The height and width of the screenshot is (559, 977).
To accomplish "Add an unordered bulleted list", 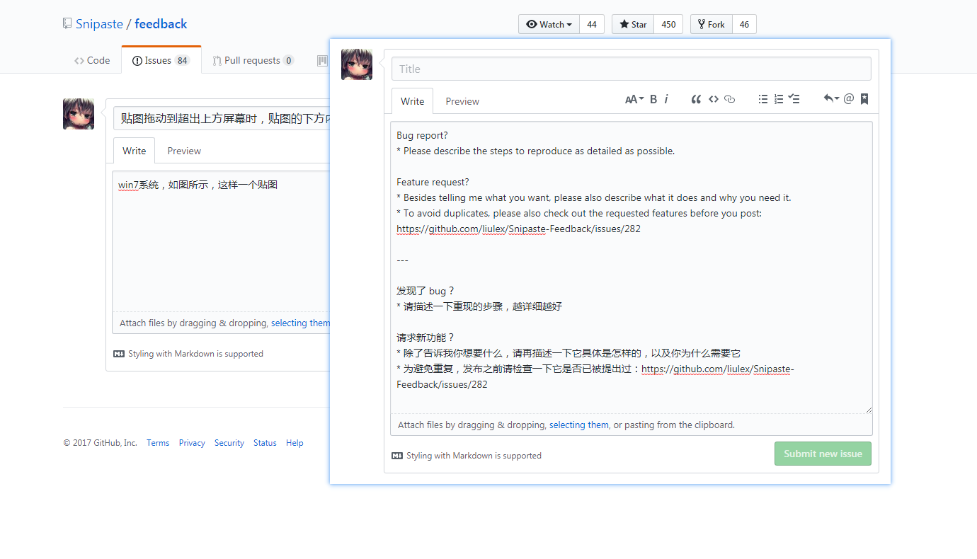I will coord(763,99).
